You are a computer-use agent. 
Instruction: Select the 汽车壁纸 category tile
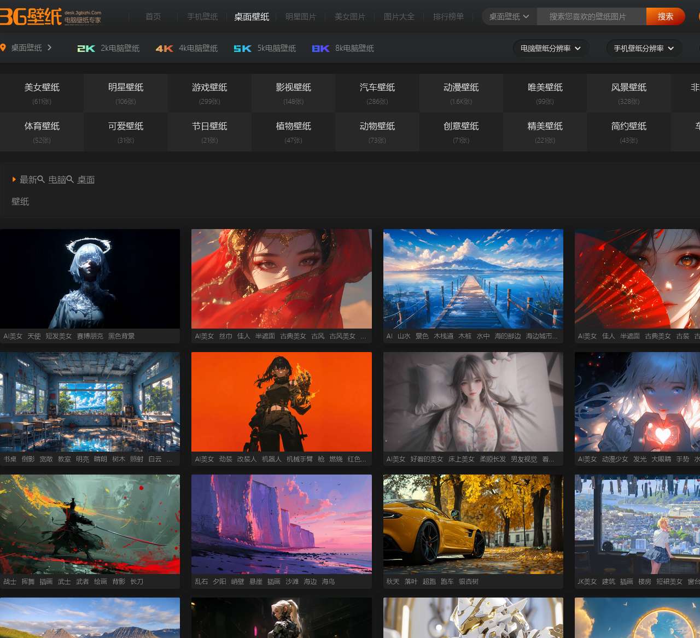tap(377, 93)
